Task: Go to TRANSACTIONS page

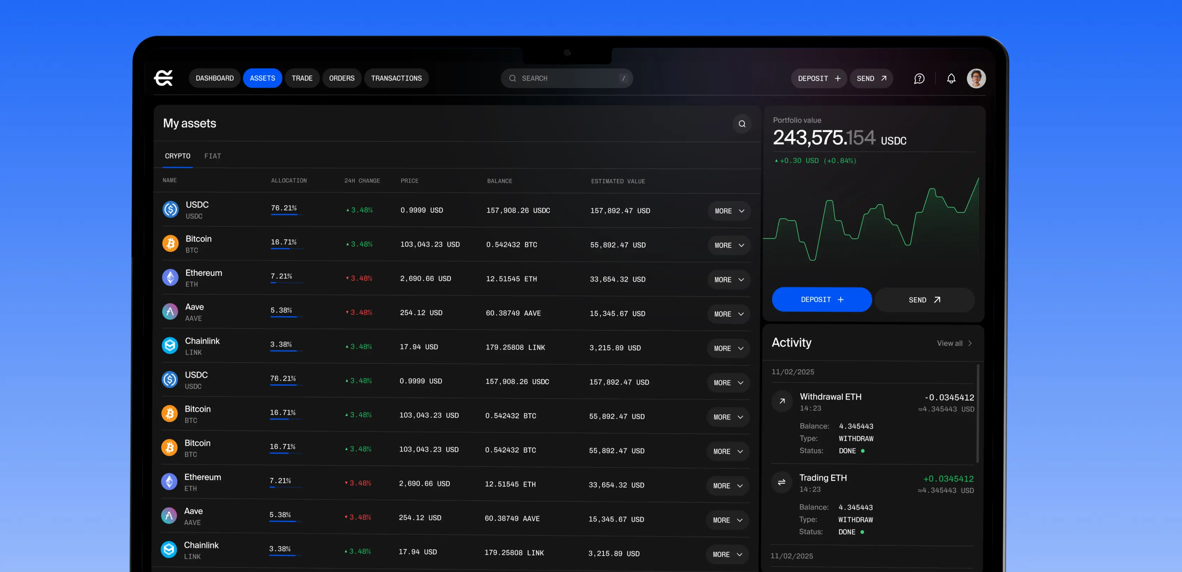Action: (x=396, y=78)
